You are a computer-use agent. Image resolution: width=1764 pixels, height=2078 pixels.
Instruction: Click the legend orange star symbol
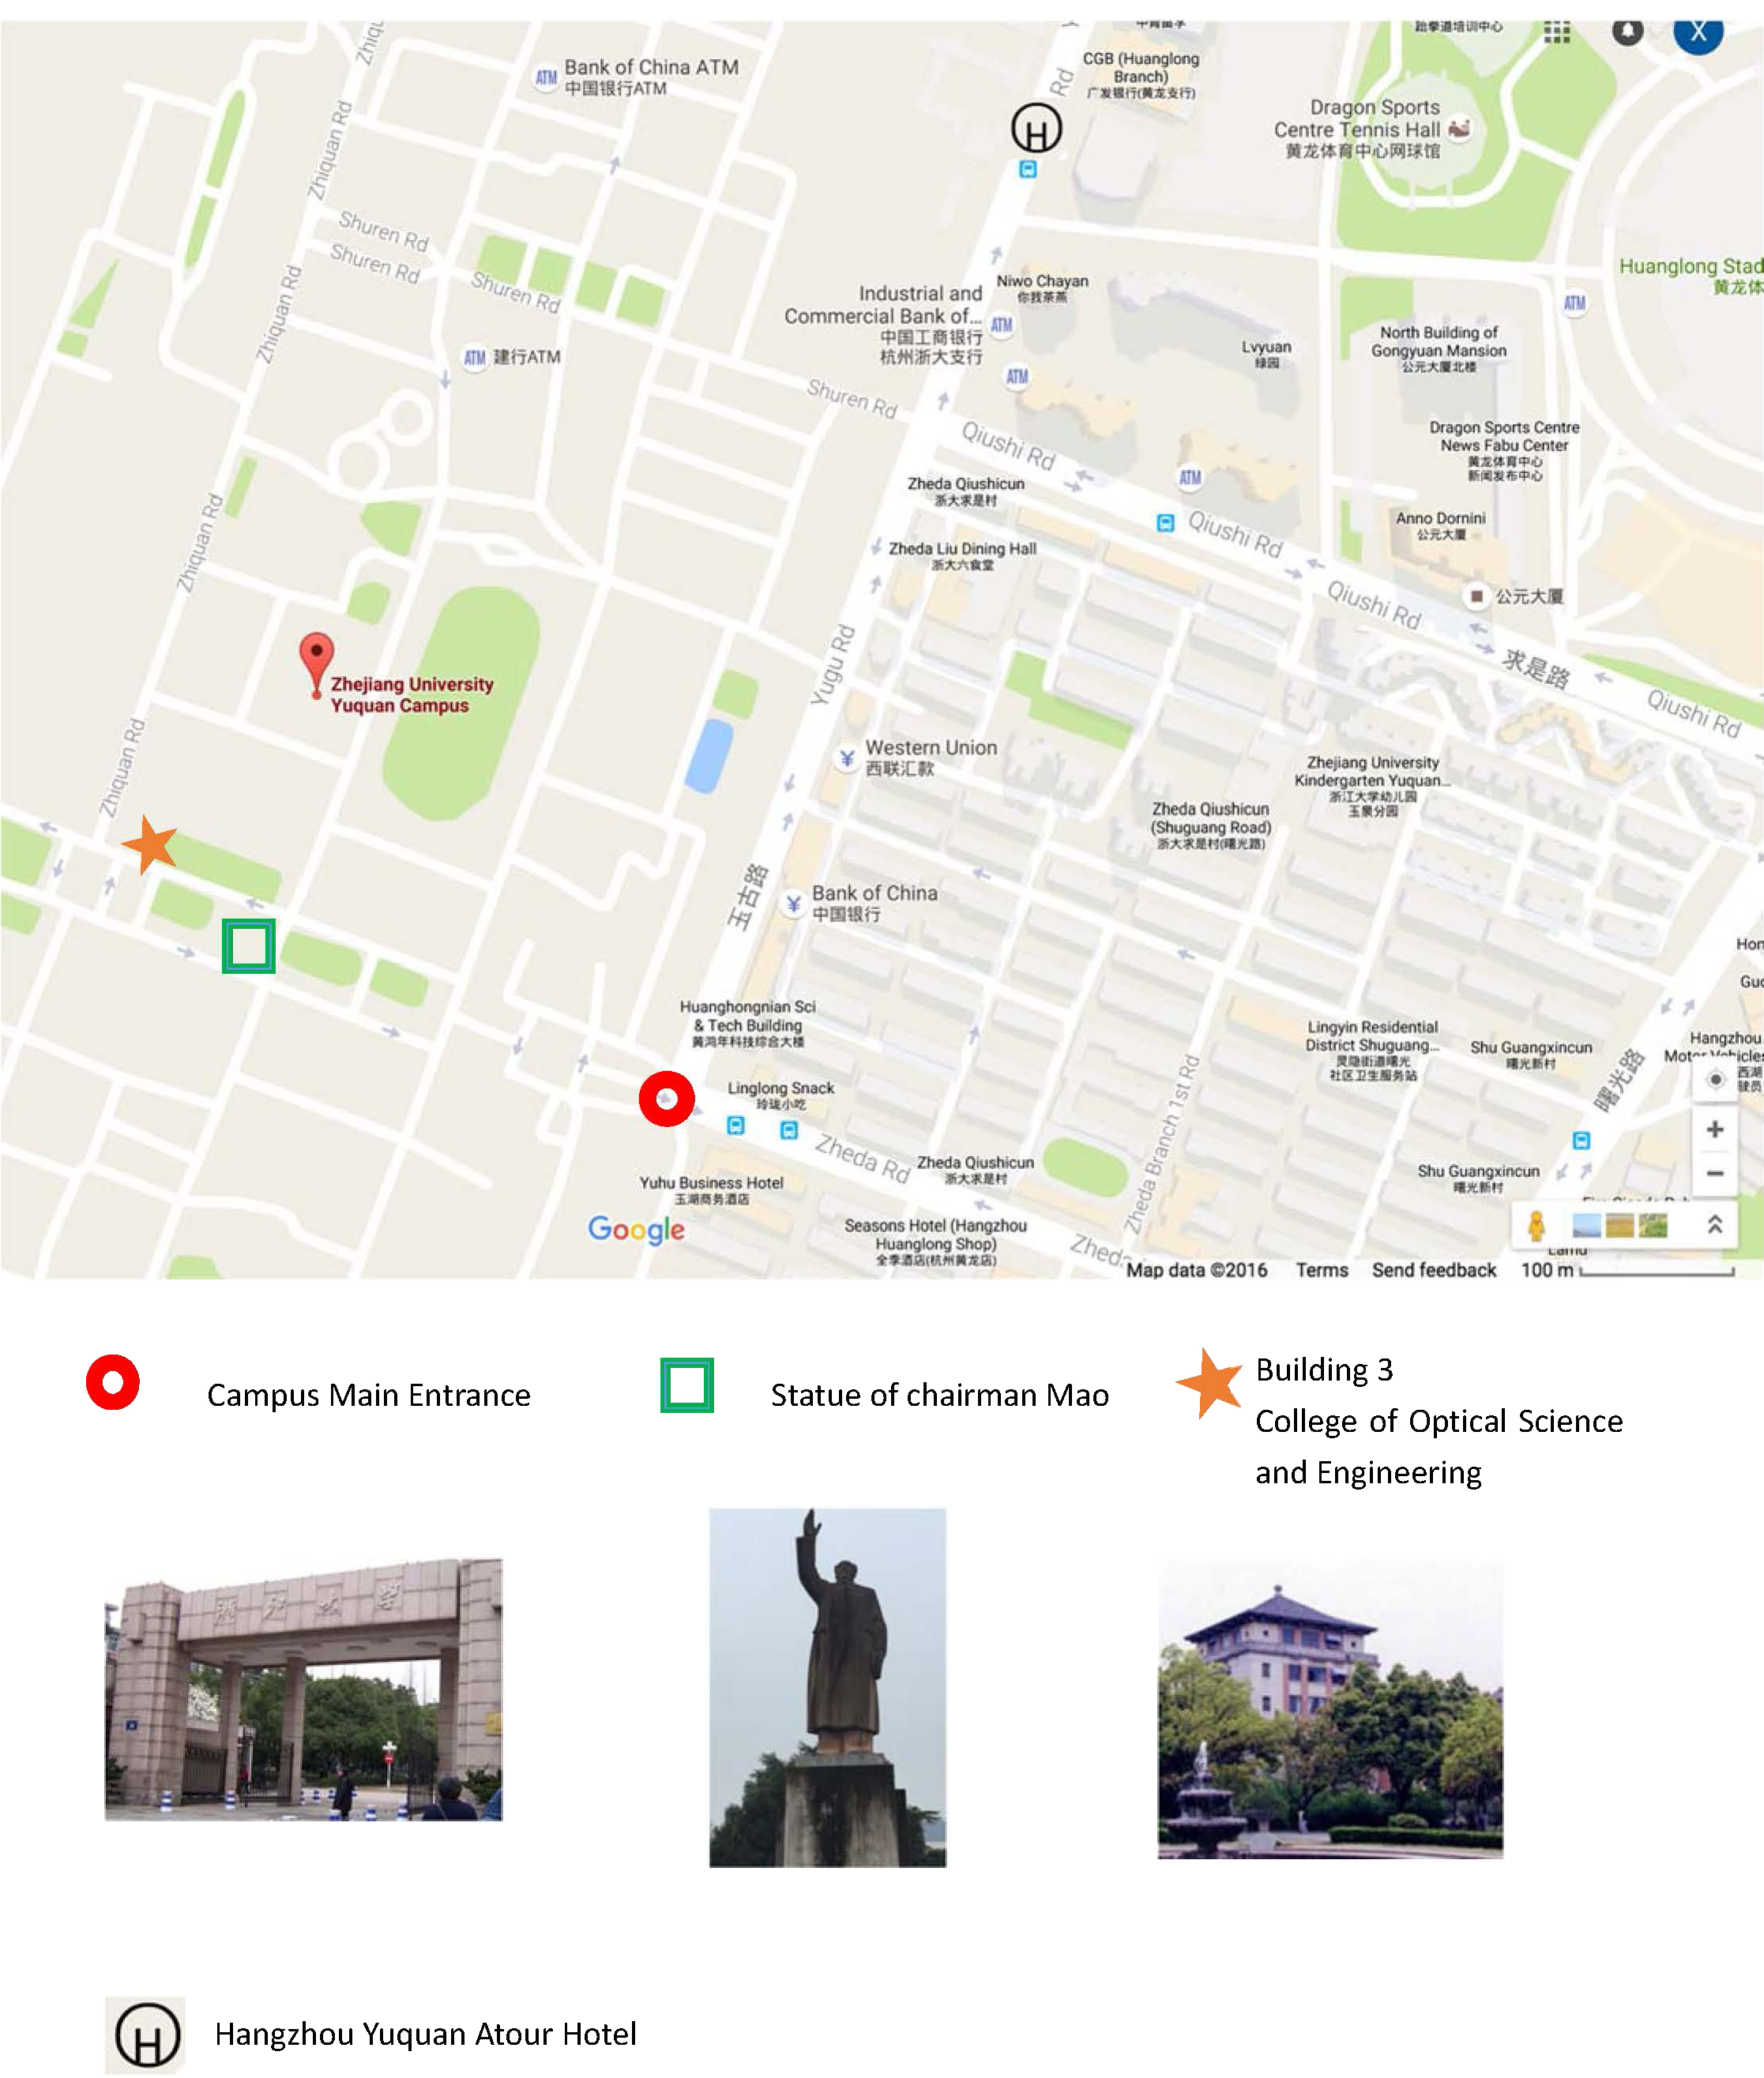(x=1210, y=1382)
